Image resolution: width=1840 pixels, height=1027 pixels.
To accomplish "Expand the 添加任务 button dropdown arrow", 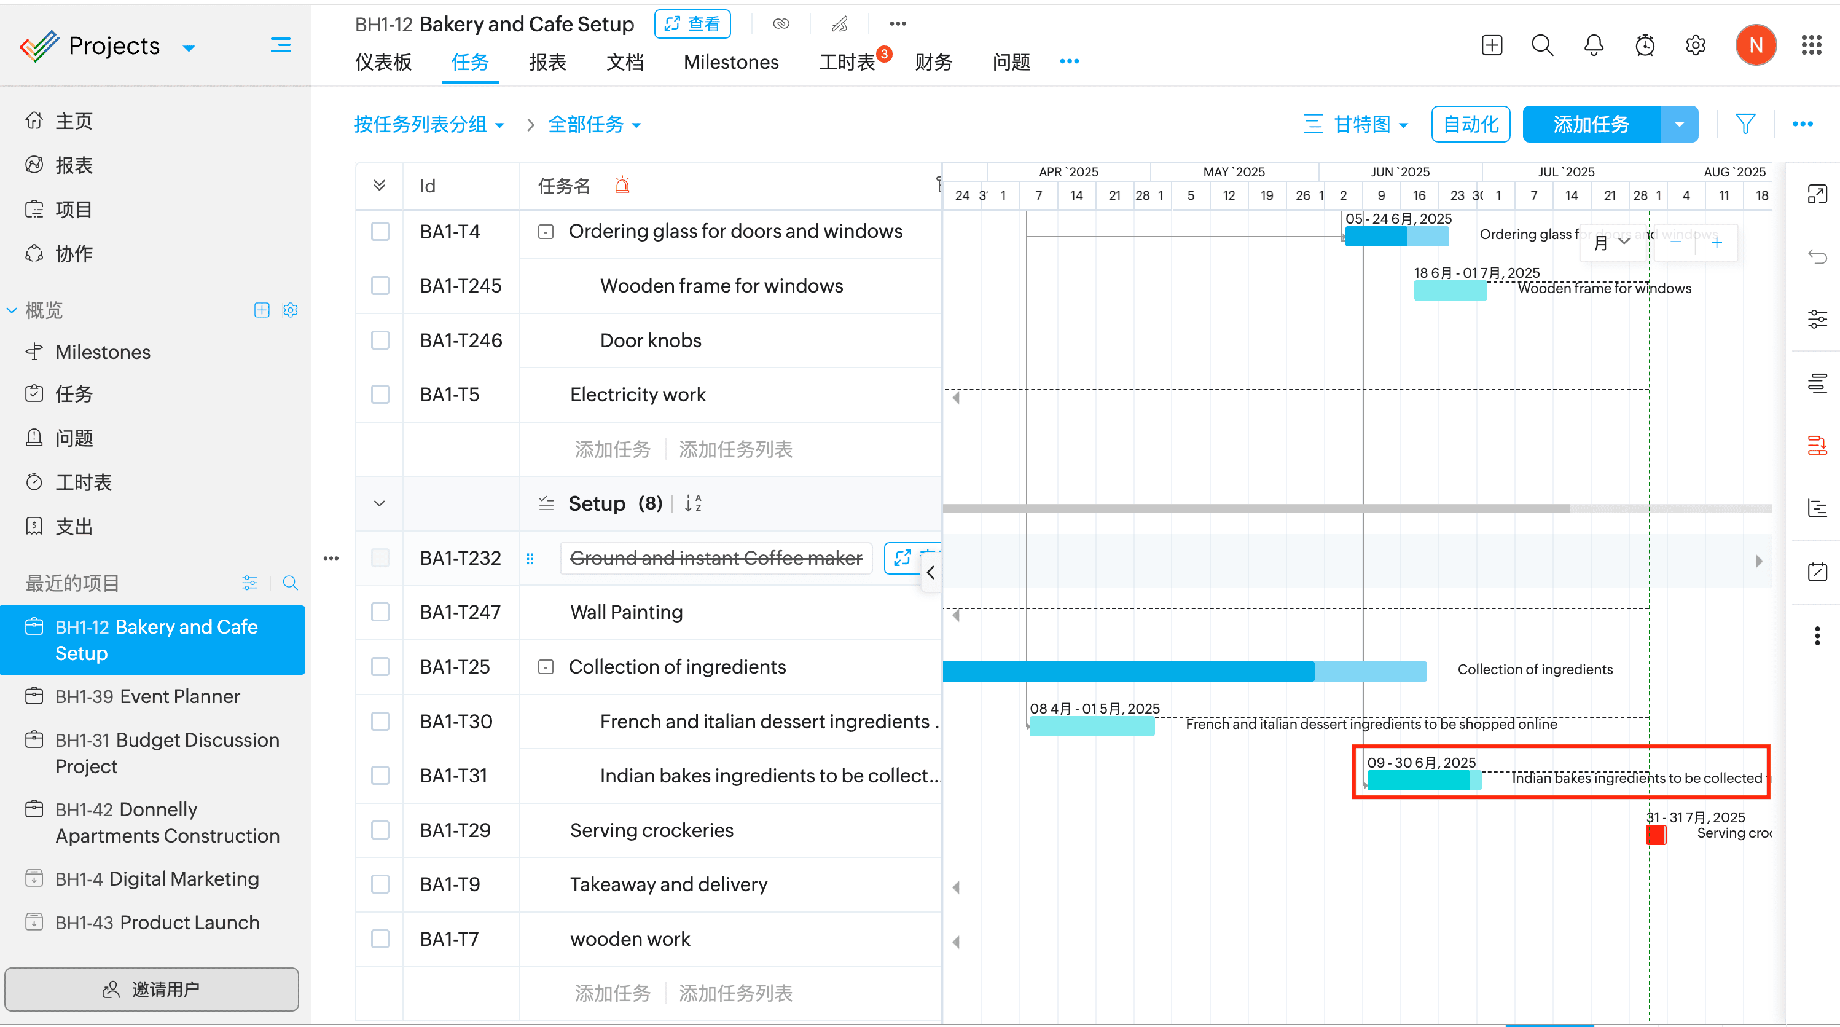I will click(1679, 124).
